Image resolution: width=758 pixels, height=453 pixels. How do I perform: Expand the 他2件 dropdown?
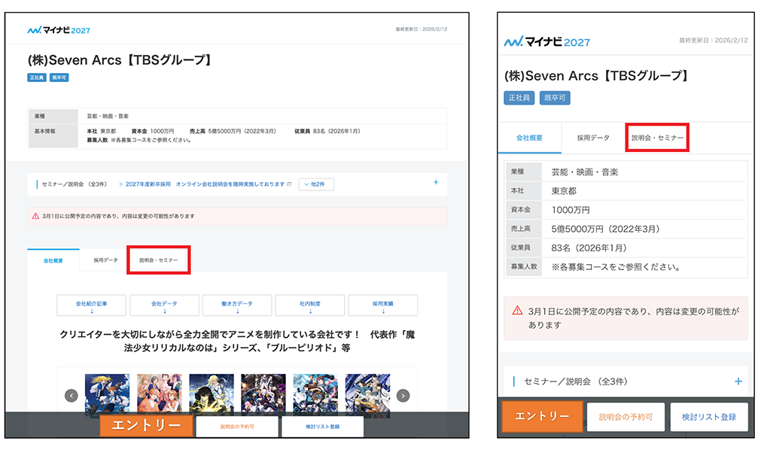(x=315, y=183)
